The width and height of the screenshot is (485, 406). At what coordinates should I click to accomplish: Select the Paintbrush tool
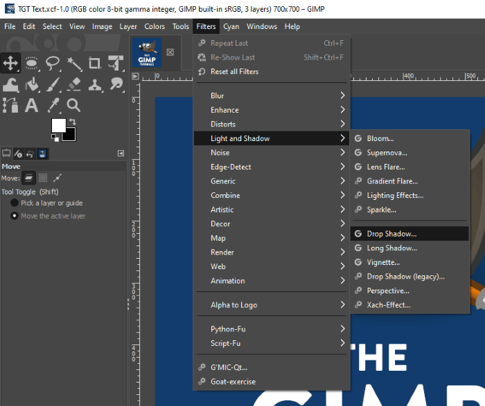click(x=53, y=84)
